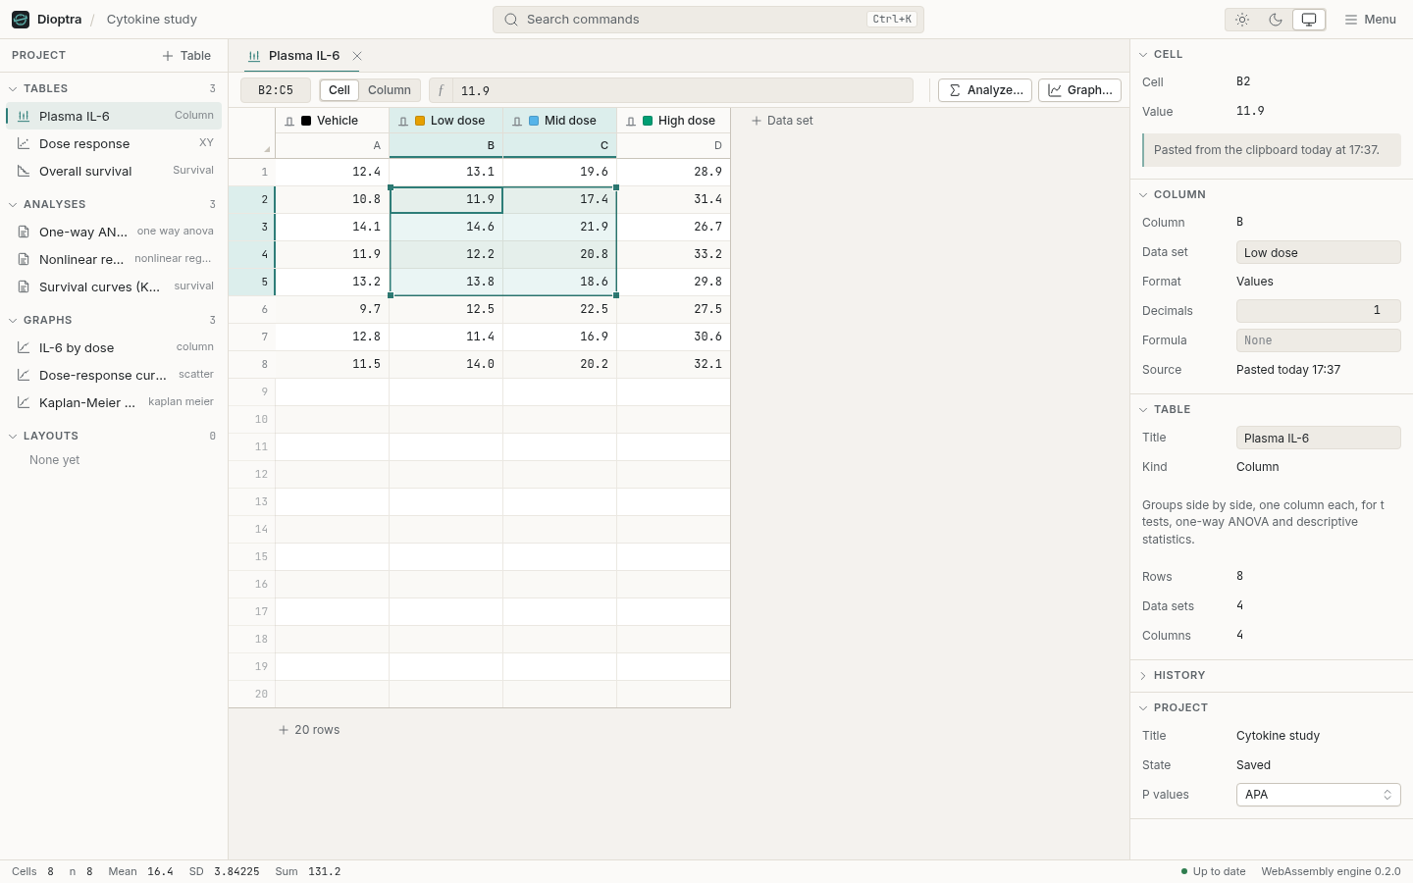Click the Dose response table icon
1413x883 pixels.
point(24,143)
